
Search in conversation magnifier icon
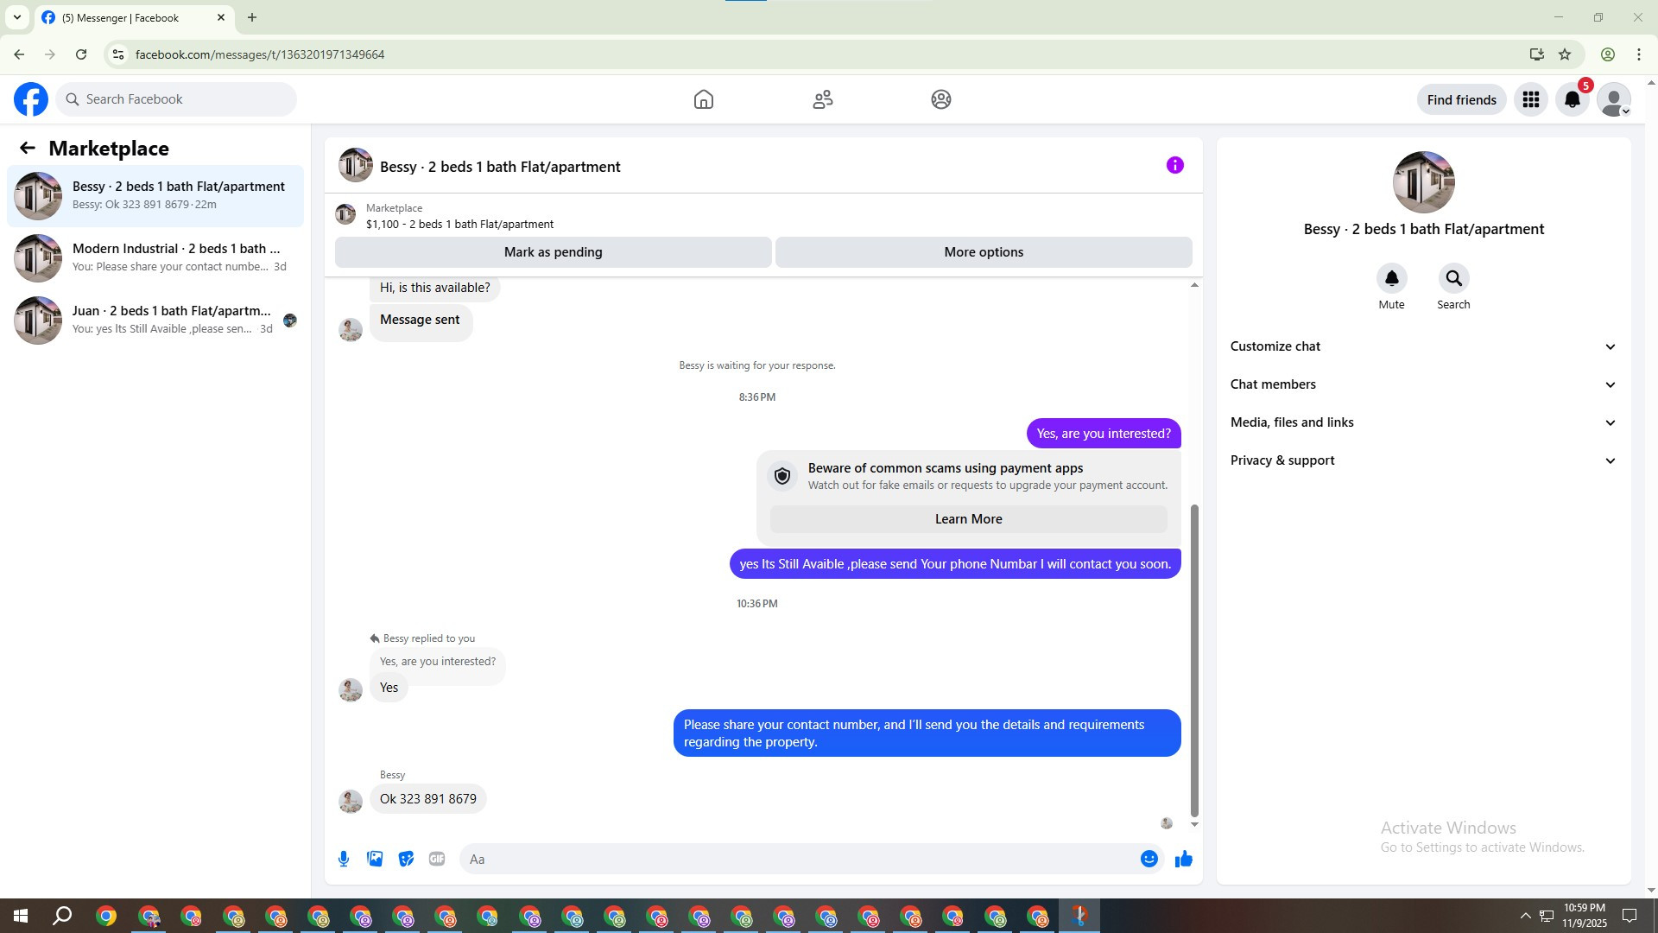[x=1454, y=278]
